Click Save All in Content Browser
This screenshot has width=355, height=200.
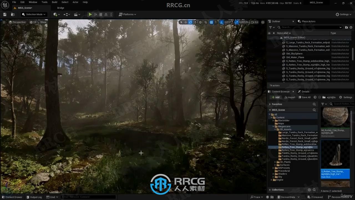[304, 97]
